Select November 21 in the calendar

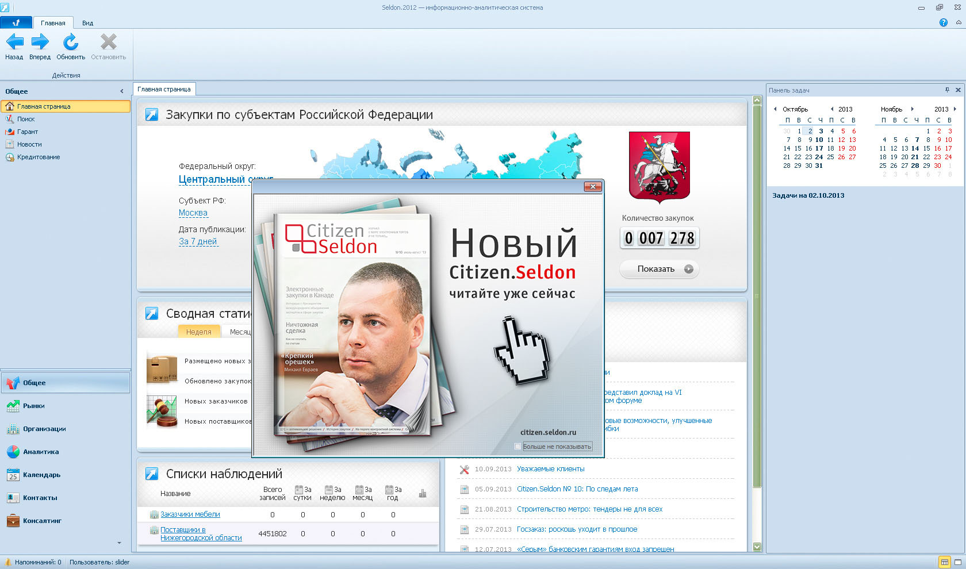point(915,157)
